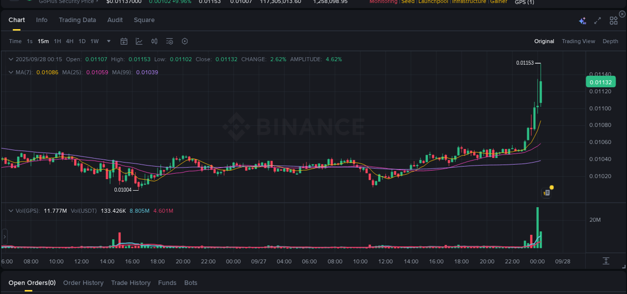
Task: Open the chart settings hexagon icon
Action: coord(185,41)
